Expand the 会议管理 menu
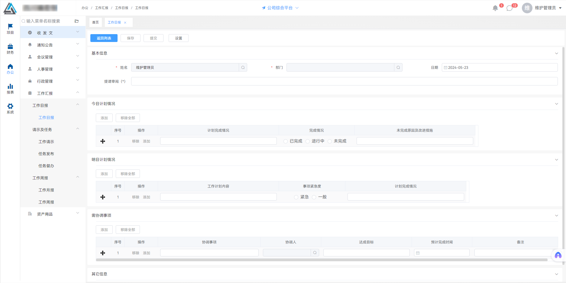566x283 pixels. [53, 57]
